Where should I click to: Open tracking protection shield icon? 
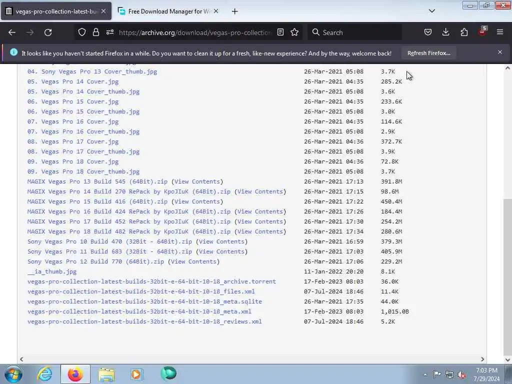pyautogui.click(x=81, y=32)
